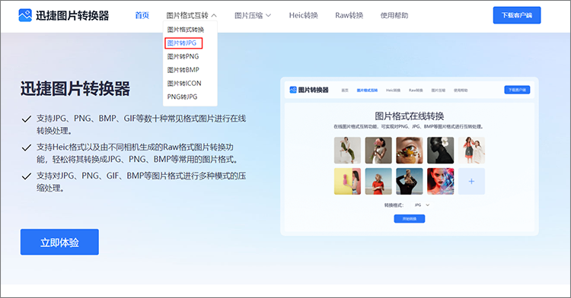
Task: Go to the 首页 tab
Action: (x=142, y=15)
